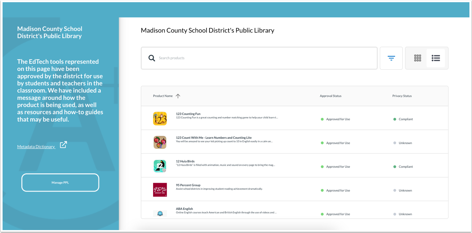
Task: Click the Manage PPL button
Action: click(x=60, y=182)
